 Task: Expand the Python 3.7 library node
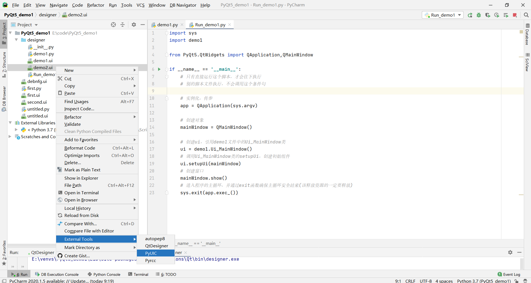(16, 130)
